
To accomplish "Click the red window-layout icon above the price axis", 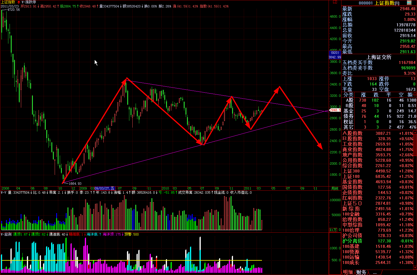I will tap(335, 2).
